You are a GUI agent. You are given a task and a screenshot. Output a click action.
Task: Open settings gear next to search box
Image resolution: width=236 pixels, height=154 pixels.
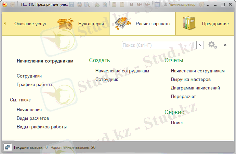212,45
